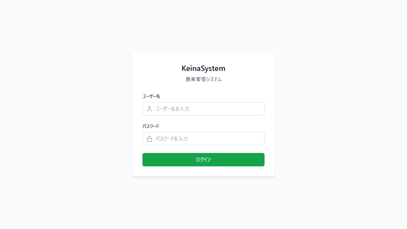The image size is (407, 229).
Task: Click the KeinaSystem heading
Action: click(203, 68)
